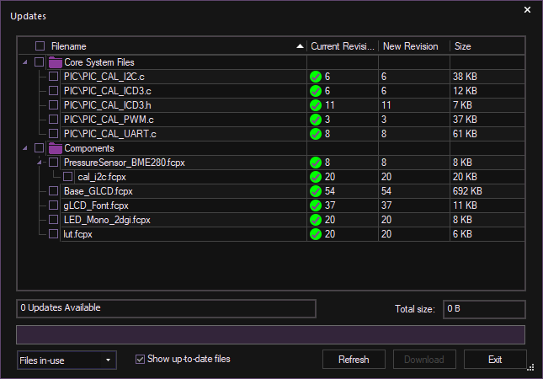Collapse the PressureSensor_BME280.fcpx node
The width and height of the screenshot is (543, 379).
tap(39, 163)
